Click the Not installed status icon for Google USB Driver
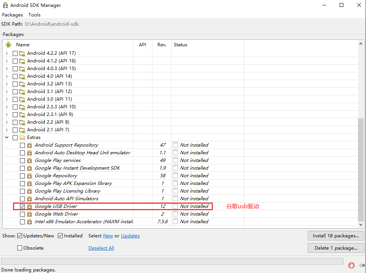The width and height of the screenshot is (366, 273). [175, 206]
